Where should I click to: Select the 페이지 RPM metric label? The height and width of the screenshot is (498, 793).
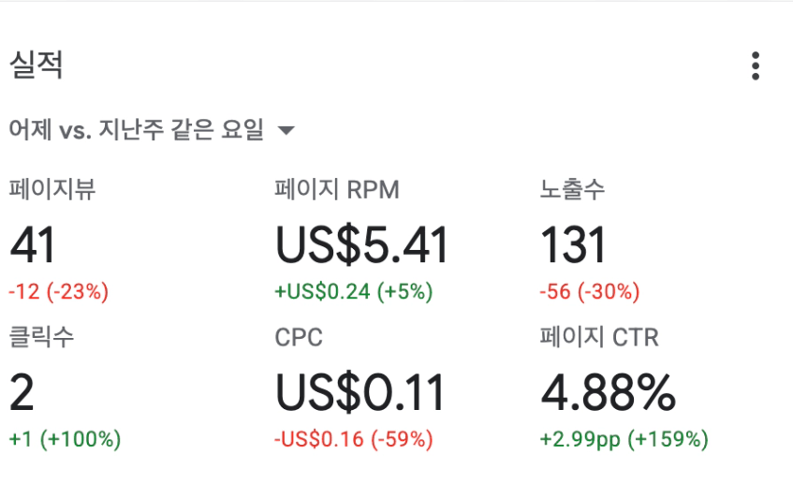337,189
